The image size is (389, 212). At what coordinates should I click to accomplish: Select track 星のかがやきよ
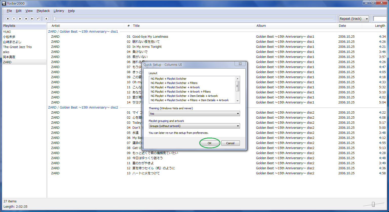(217, 163)
